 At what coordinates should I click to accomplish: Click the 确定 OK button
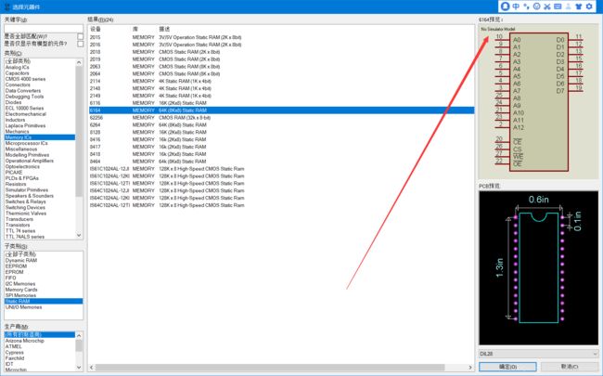click(x=507, y=367)
